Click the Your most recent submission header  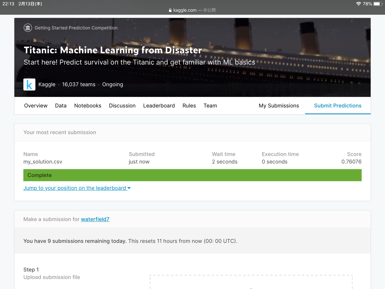pyautogui.click(x=60, y=132)
